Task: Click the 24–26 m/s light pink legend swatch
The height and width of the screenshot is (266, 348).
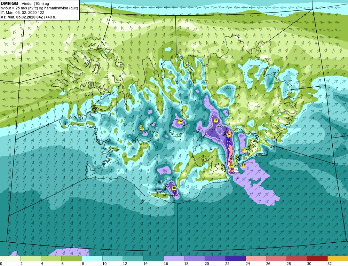Action: (256, 259)
